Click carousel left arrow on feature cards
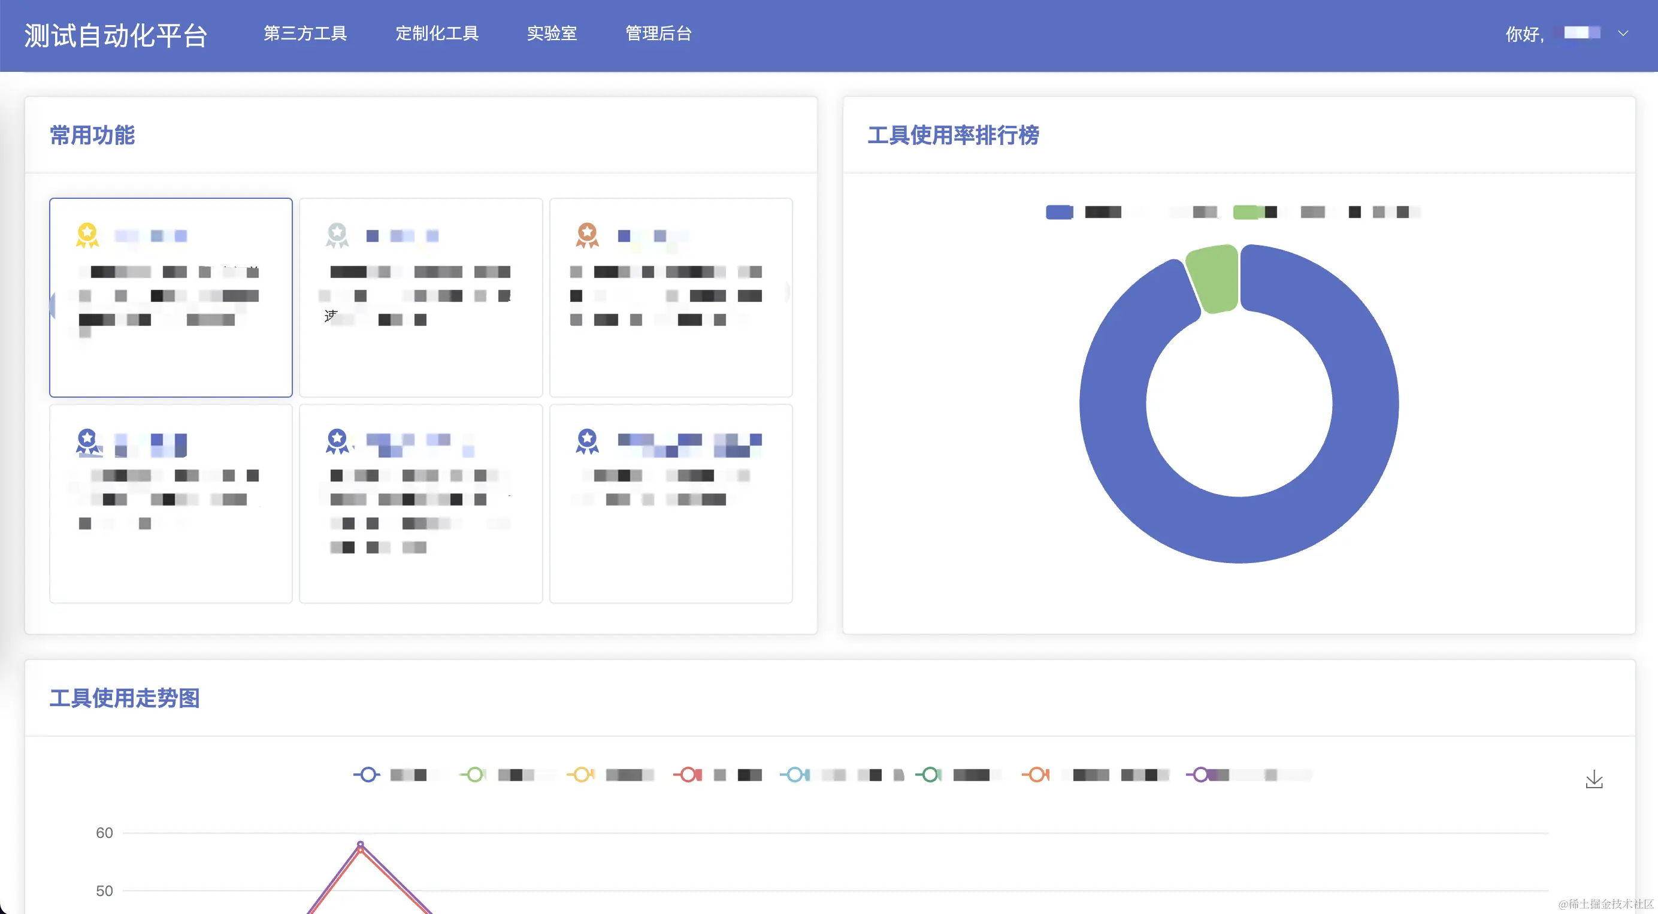 [53, 305]
